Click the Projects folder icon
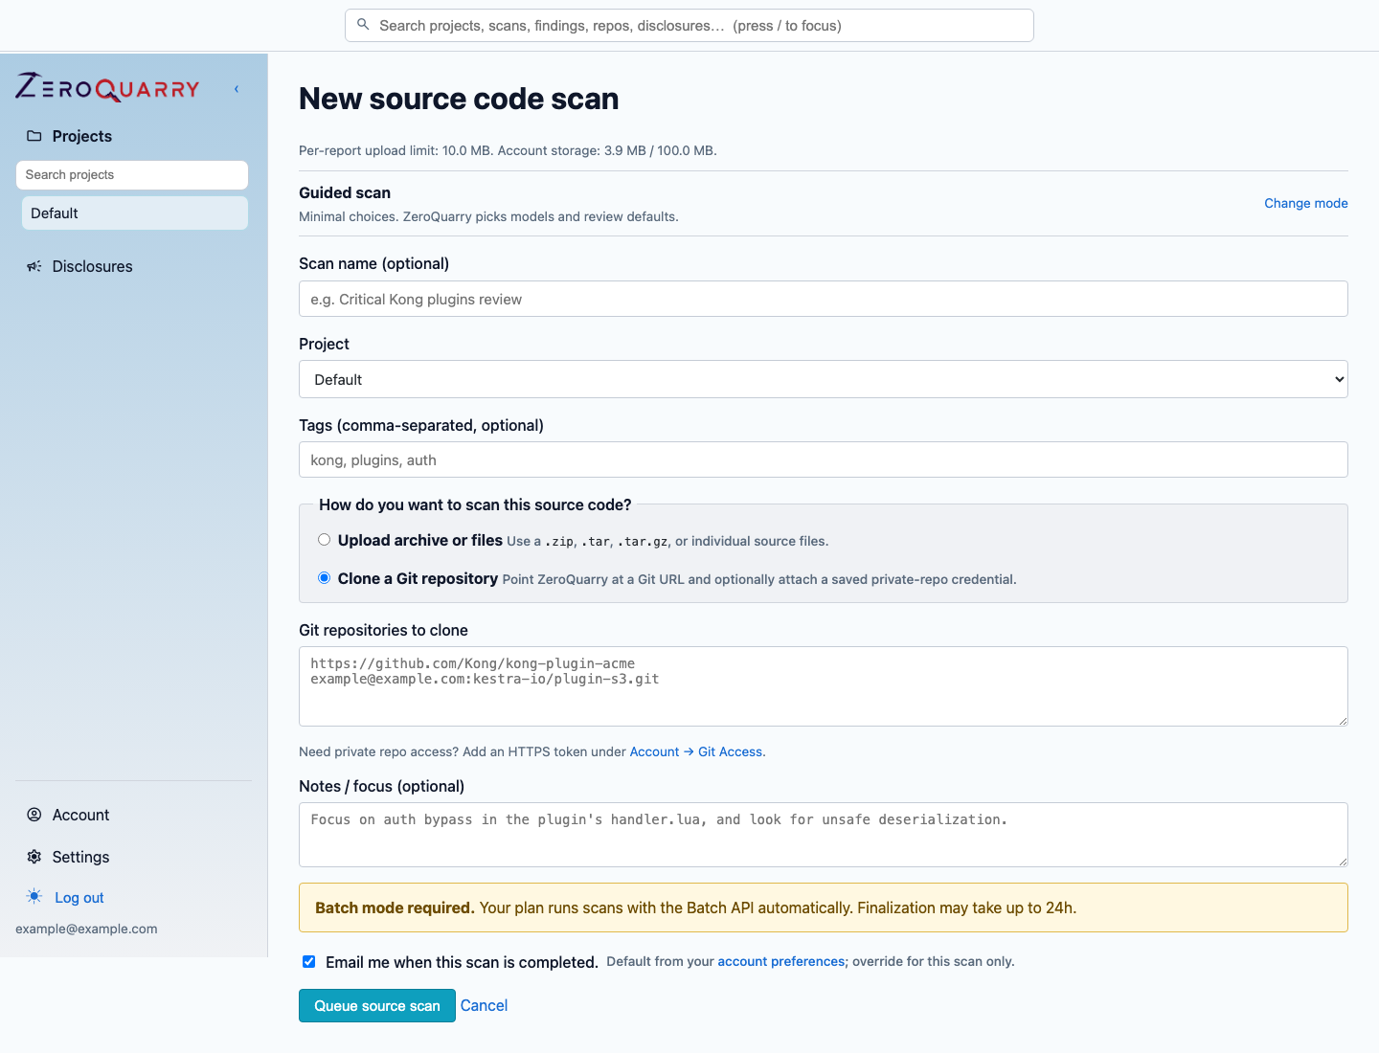The height and width of the screenshot is (1053, 1379). 34,136
